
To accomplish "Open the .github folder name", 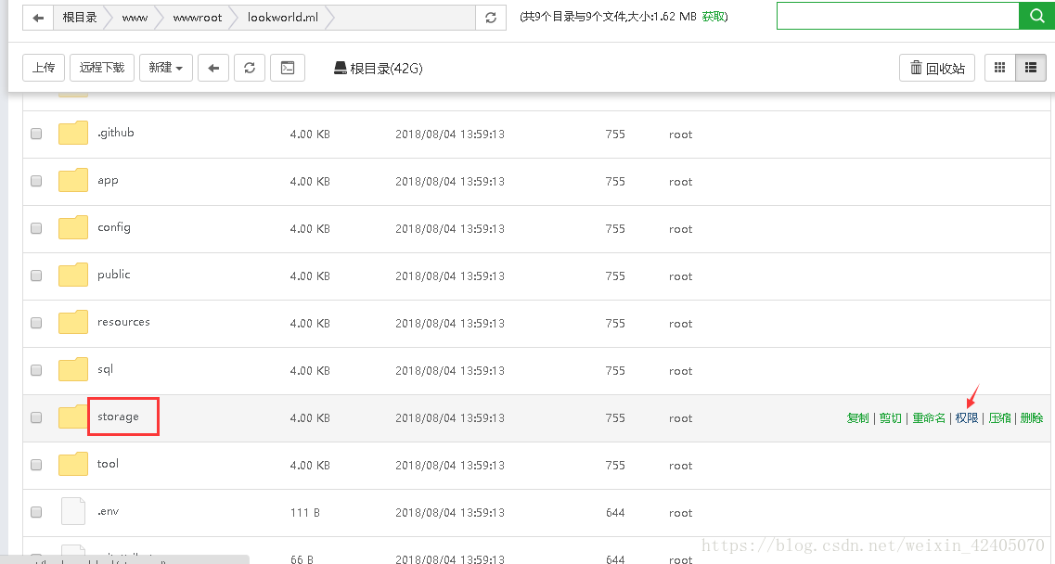I will point(116,133).
